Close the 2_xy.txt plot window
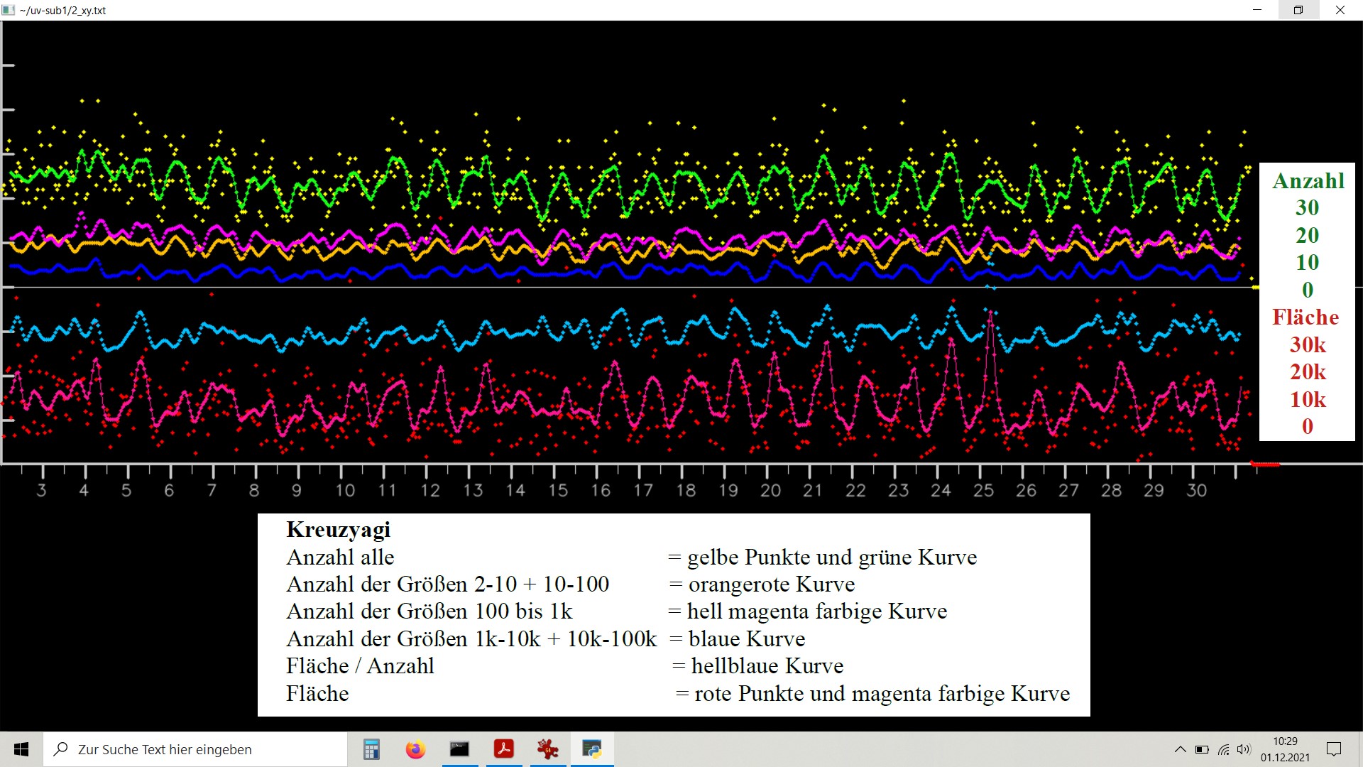Screen dimensions: 1363x767 click(x=1340, y=10)
